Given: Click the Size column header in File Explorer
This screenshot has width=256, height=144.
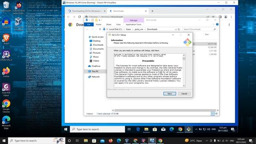Looking at the screenshot, I should (207, 34).
